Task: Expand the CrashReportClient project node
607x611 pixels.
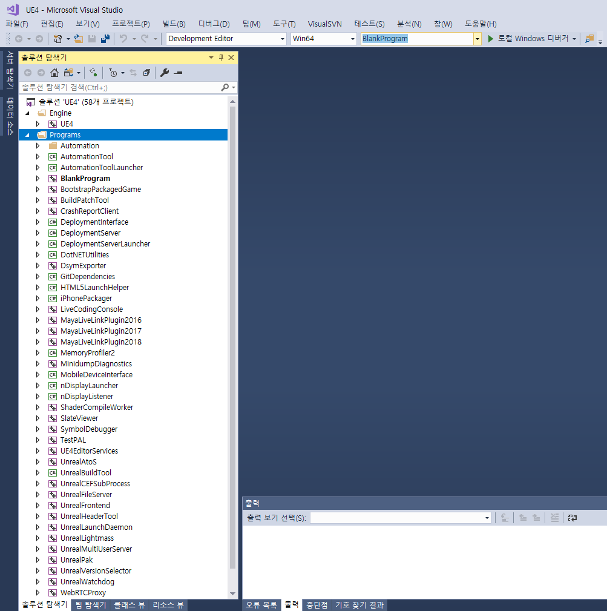Action: pos(38,211)
